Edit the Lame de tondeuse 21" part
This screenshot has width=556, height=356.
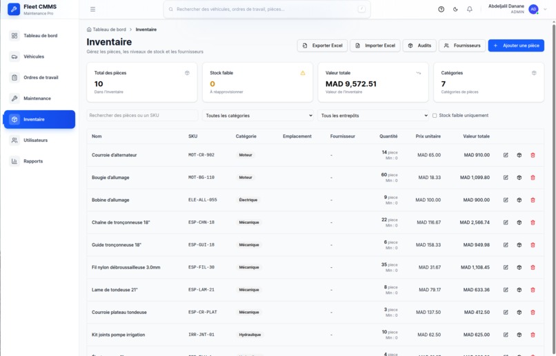(x=506, y=290)
